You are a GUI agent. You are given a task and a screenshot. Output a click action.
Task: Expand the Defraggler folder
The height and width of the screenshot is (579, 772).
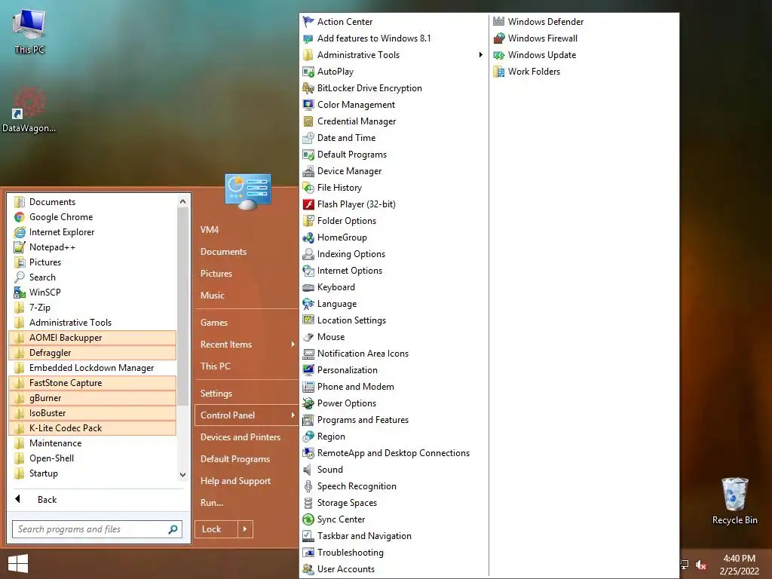(93, 353)
